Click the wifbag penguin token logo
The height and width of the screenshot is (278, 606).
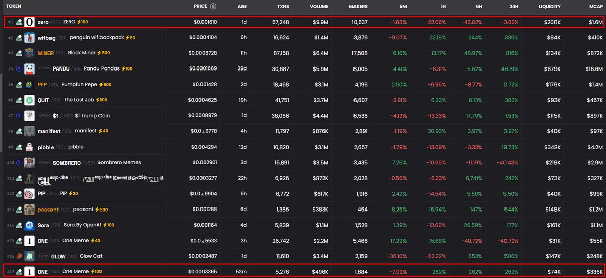29,38
